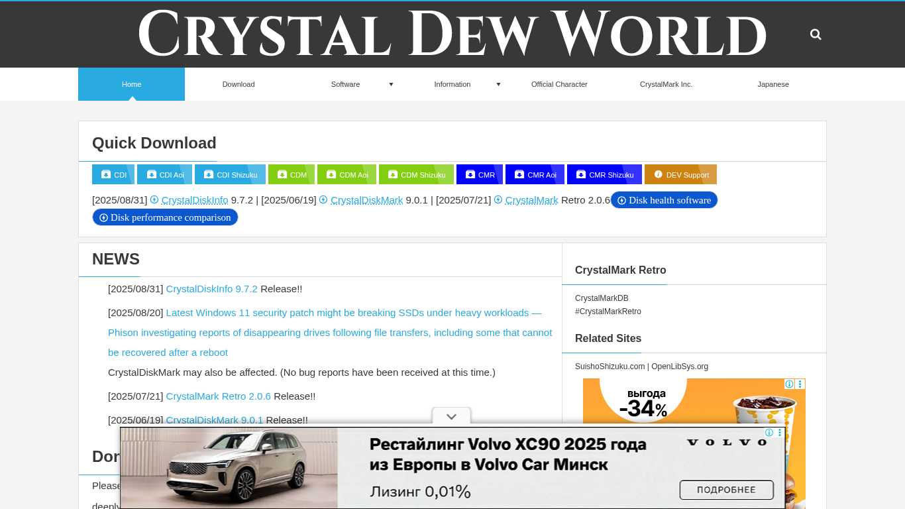
Task: Visit OpenLibSys.org from Related Sites
Action: tap(680, 367)
